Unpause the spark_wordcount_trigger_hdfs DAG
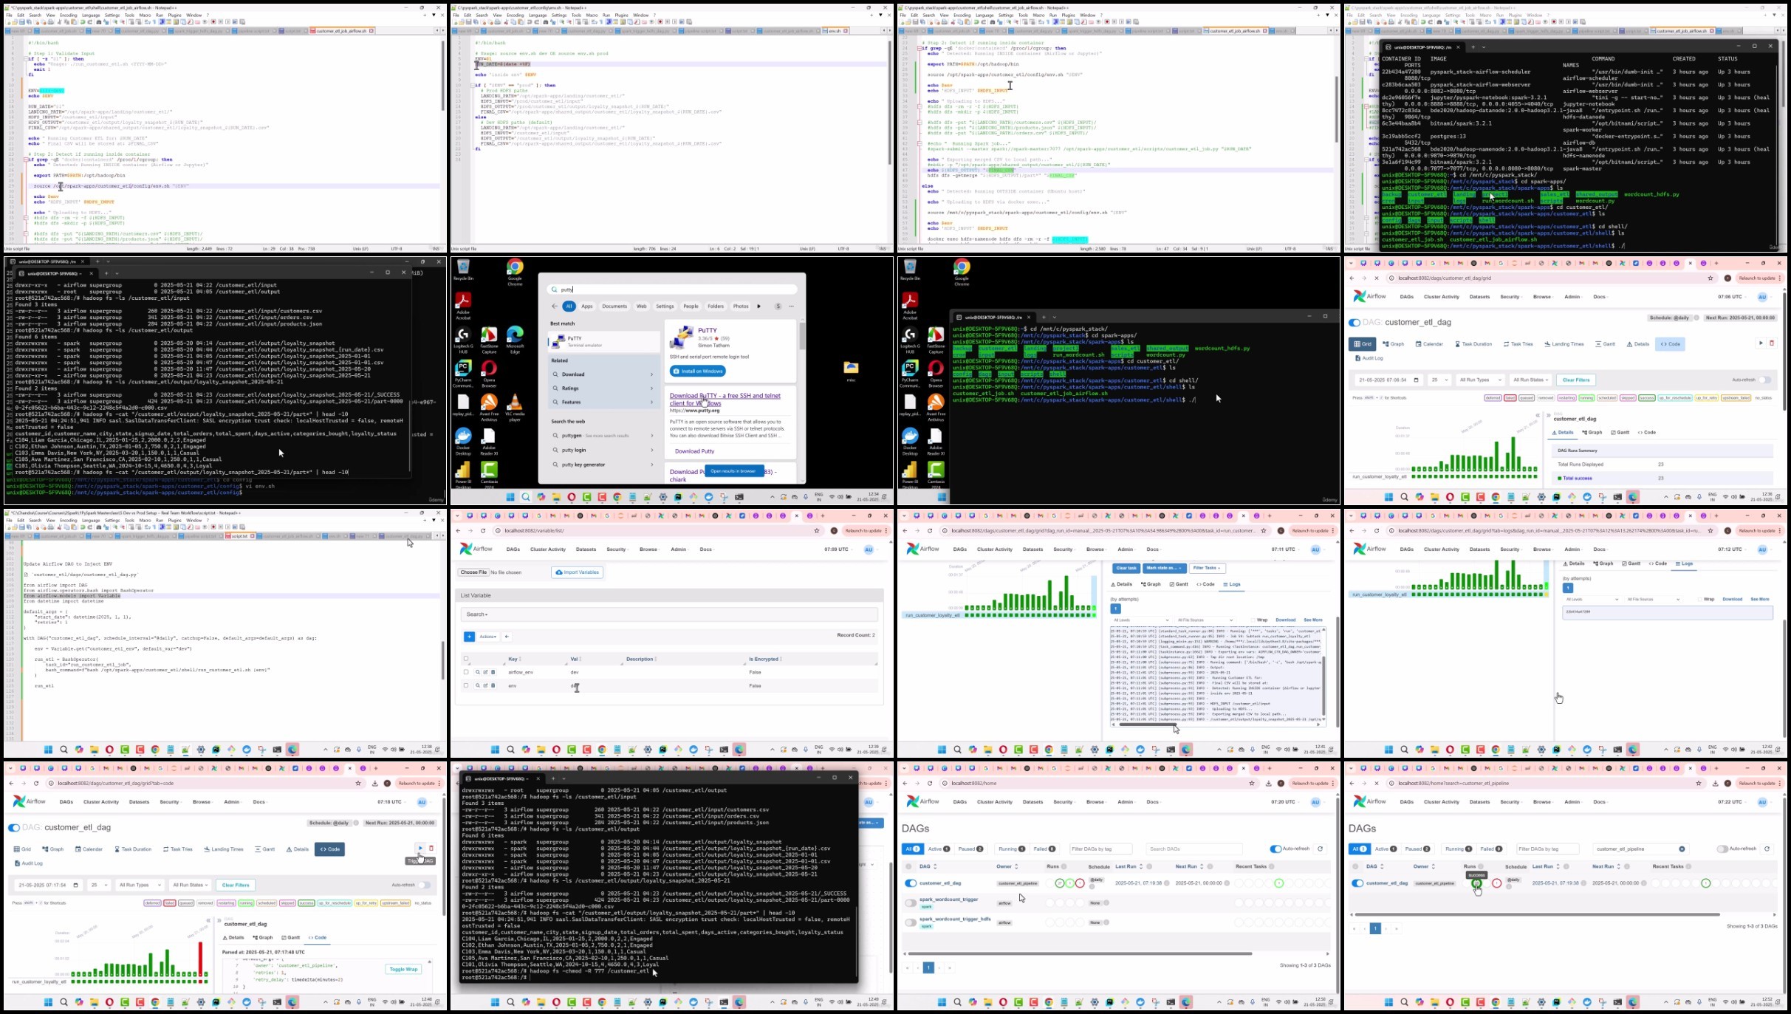This screenshot has width=1791, height=1014. pyautogui.click(x=911, y=922)
